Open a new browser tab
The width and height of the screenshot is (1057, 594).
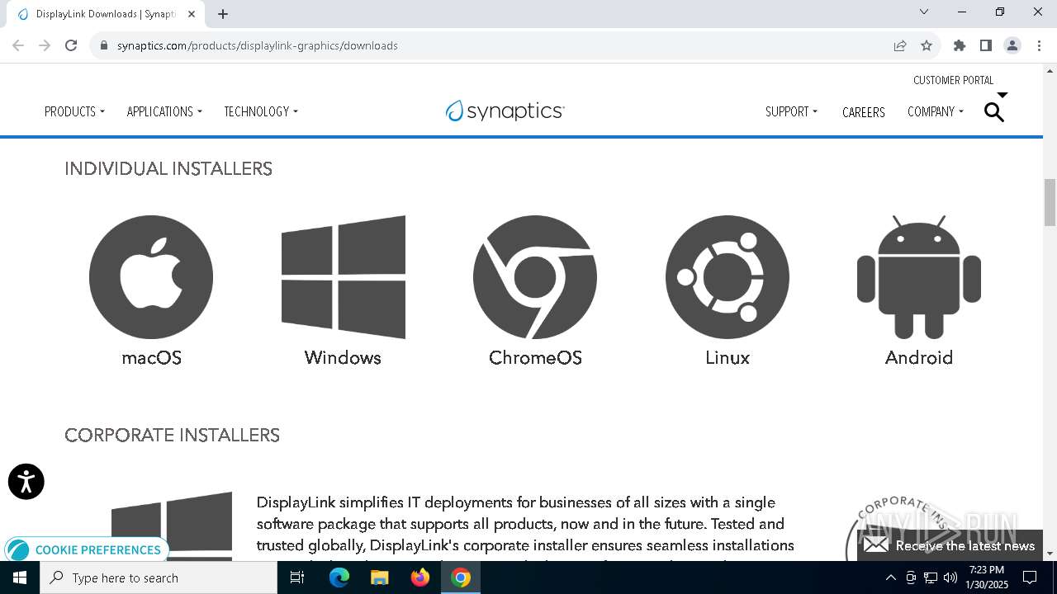click(x=223, y=14)
